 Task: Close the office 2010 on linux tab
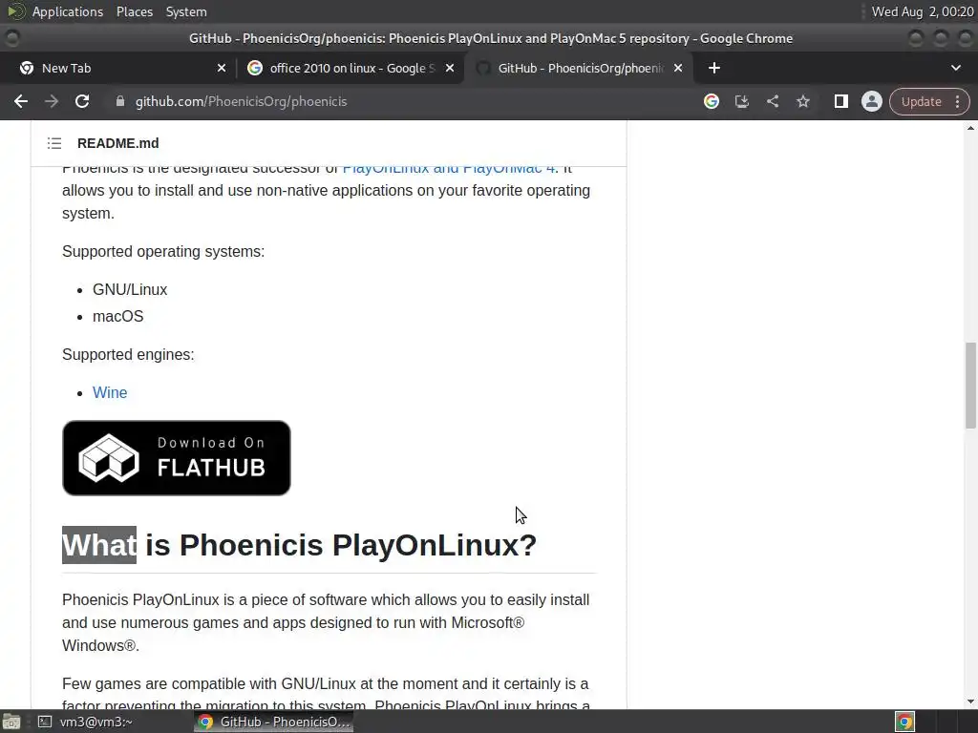point(450,68)
